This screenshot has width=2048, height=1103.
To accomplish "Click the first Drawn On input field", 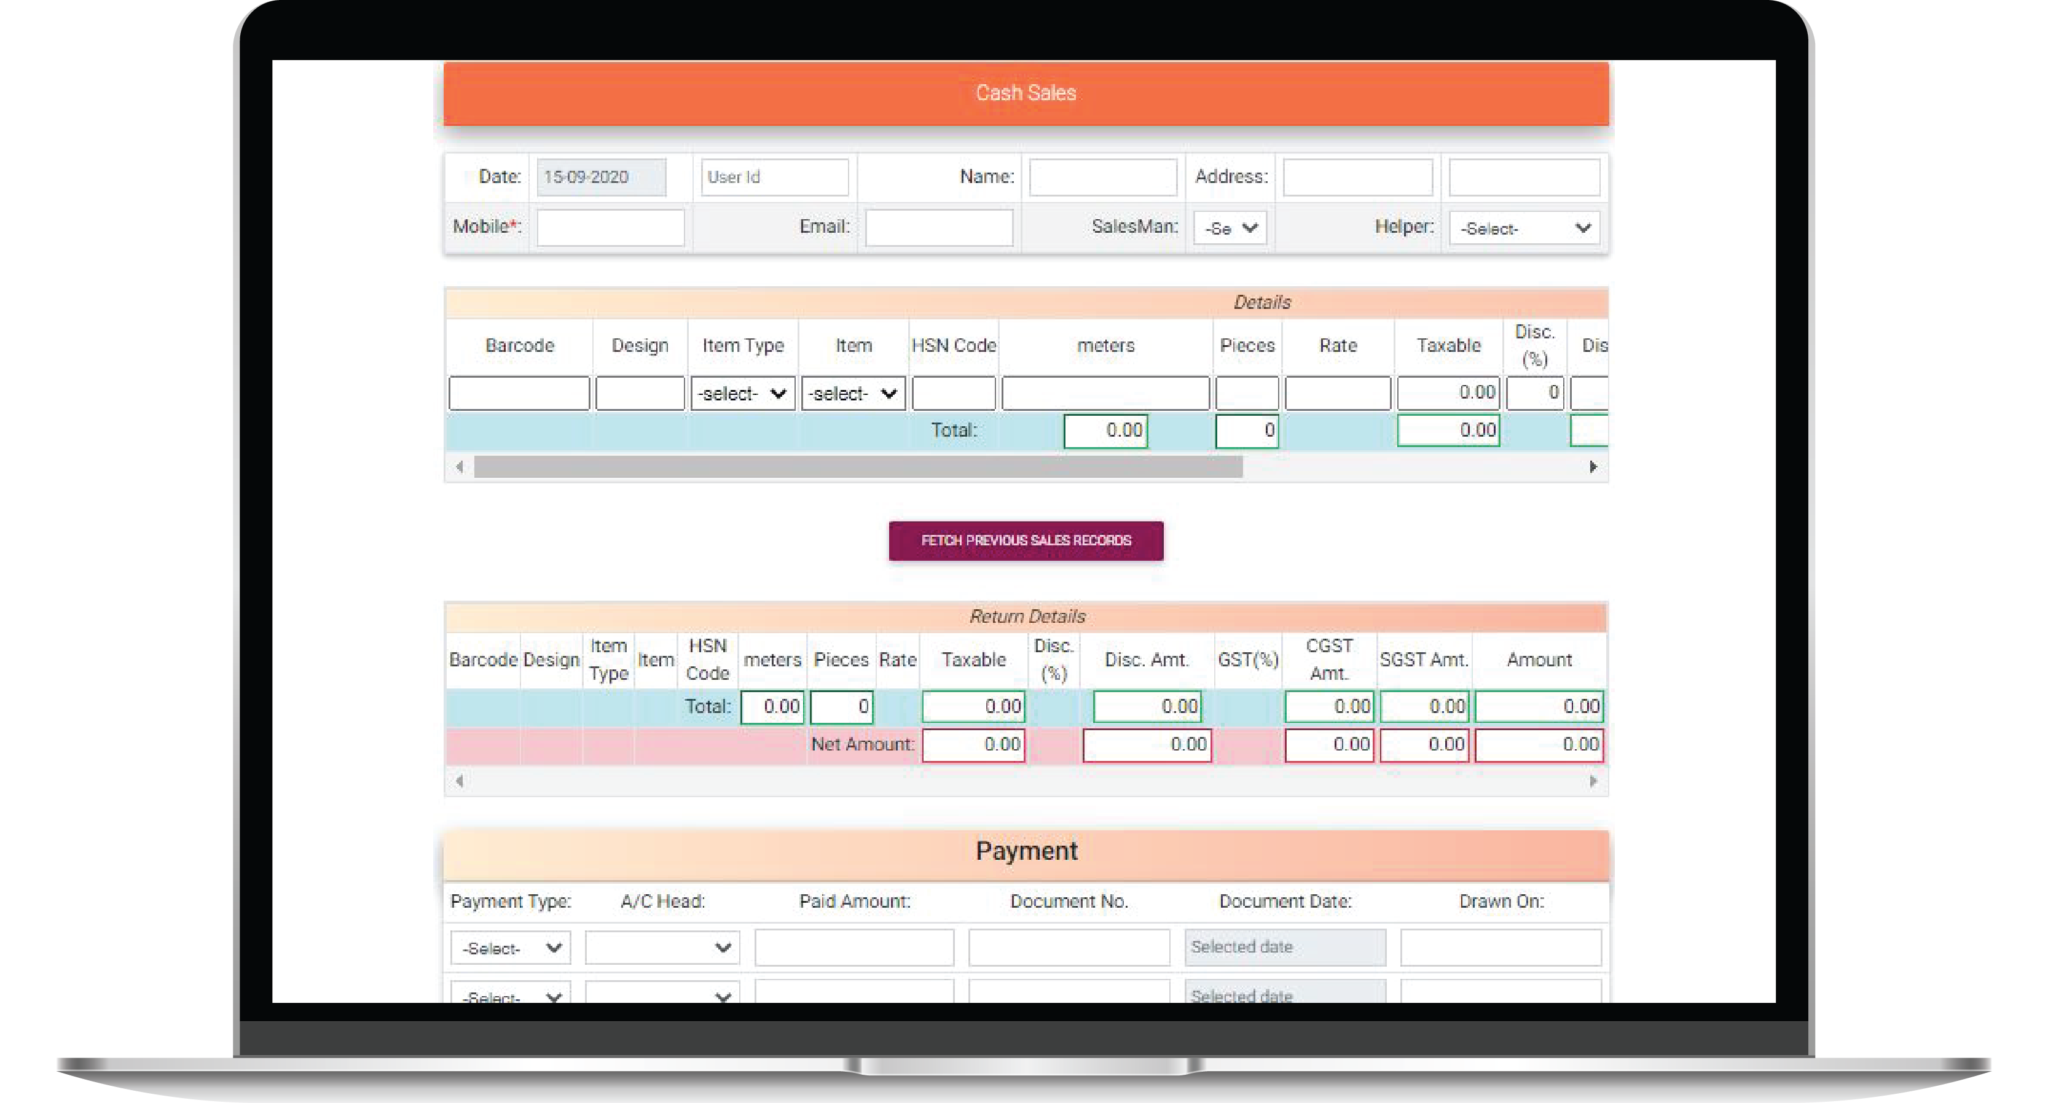I will [x=1501, y=947].
